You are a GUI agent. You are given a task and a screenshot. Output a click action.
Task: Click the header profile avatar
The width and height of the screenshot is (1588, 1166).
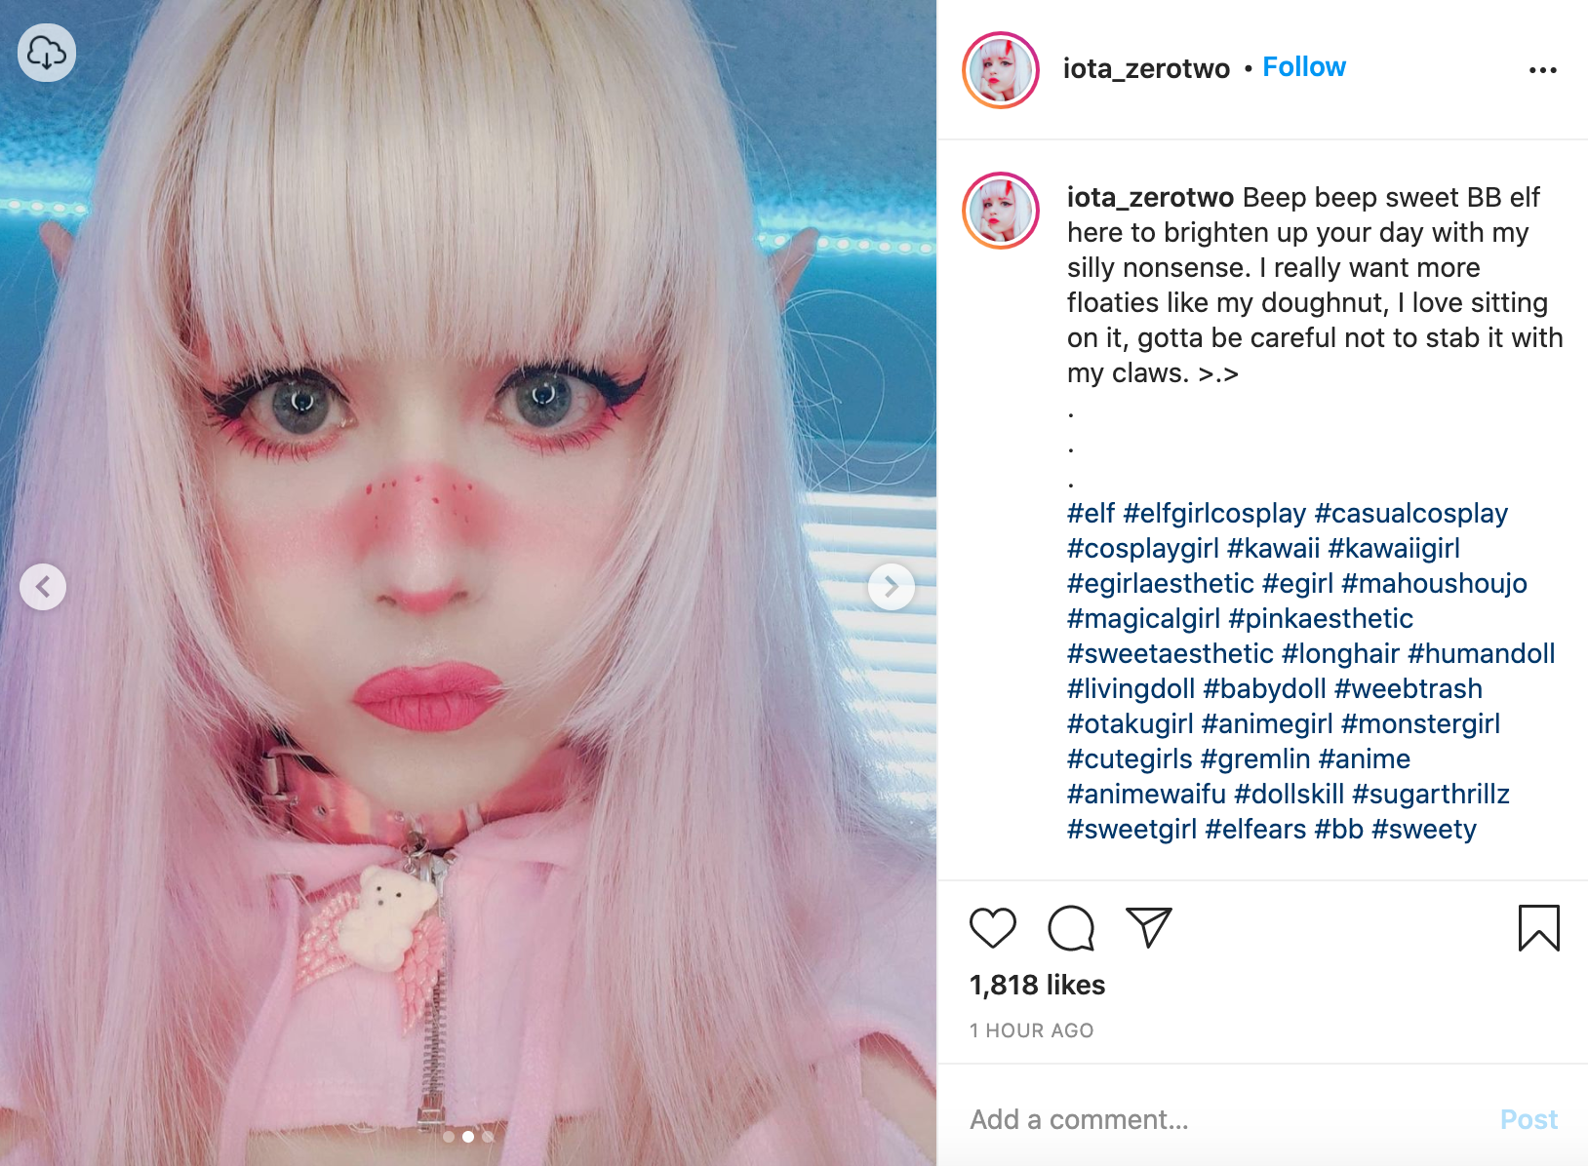pyautogui.click(x=1001, y=69)
